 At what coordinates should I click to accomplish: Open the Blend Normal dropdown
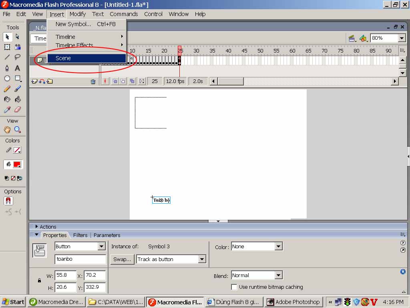[279, 275]
